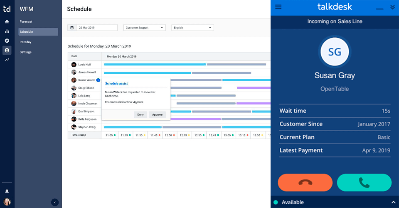This screenshot has width=399, height=208.
Task: Expand the Available status chevron
Action: (393, 202)
